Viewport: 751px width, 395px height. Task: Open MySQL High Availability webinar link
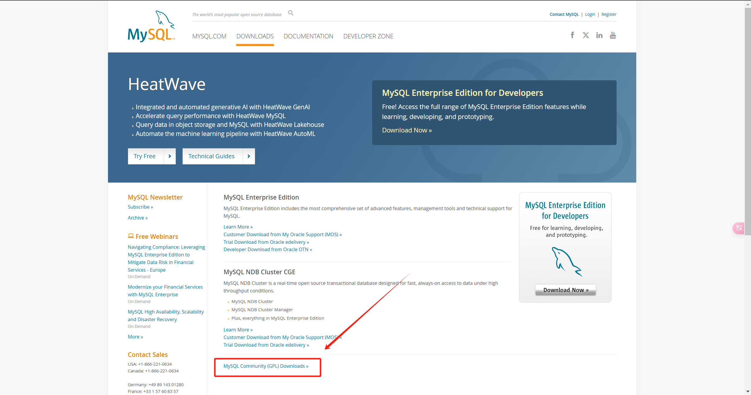coord(166,316)
